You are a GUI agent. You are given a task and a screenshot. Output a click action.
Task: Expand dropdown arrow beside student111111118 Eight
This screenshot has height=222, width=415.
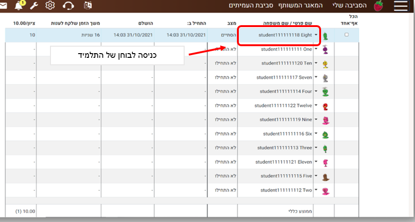click(x=316, y=35)
